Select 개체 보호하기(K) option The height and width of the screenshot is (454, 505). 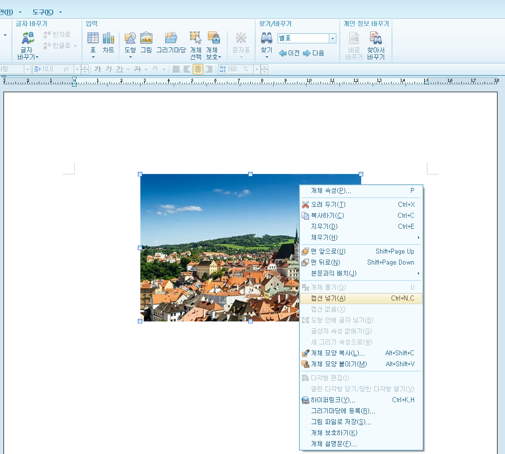tap(361, 433)
